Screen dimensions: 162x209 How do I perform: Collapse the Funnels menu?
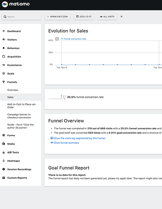[x=12, y=82]
